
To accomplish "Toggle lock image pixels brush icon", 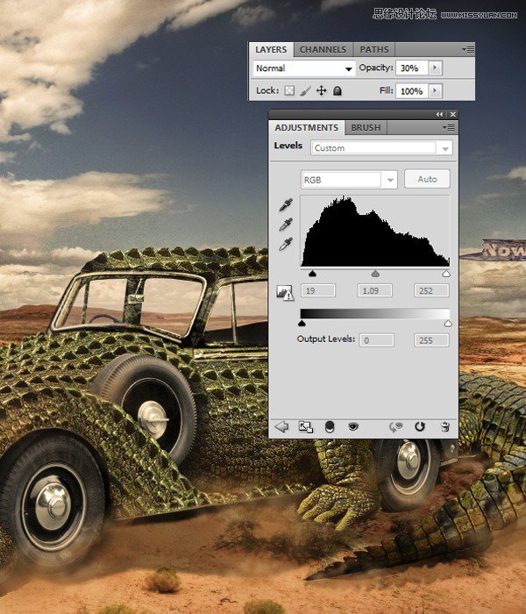I will [x=305, y=91].
